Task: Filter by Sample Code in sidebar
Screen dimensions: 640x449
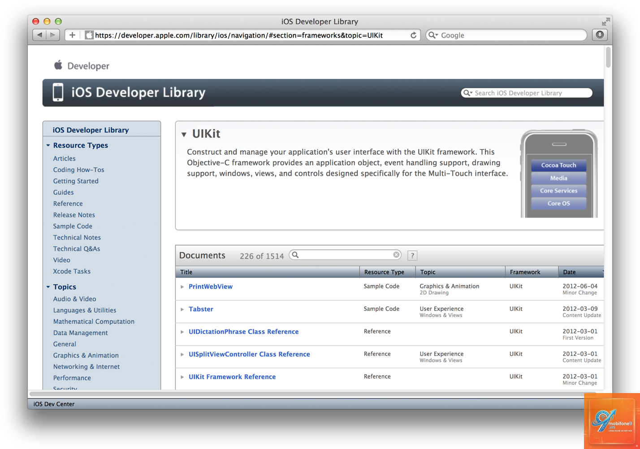Action: tap(73, 226)
